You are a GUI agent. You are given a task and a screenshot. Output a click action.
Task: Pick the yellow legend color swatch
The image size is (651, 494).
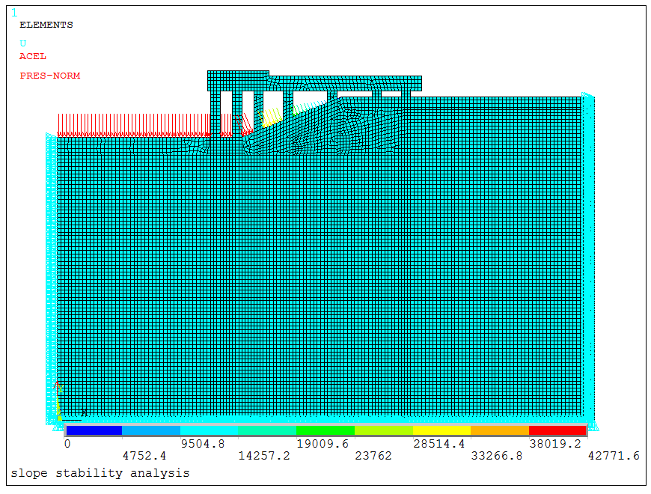pos(441,430)
